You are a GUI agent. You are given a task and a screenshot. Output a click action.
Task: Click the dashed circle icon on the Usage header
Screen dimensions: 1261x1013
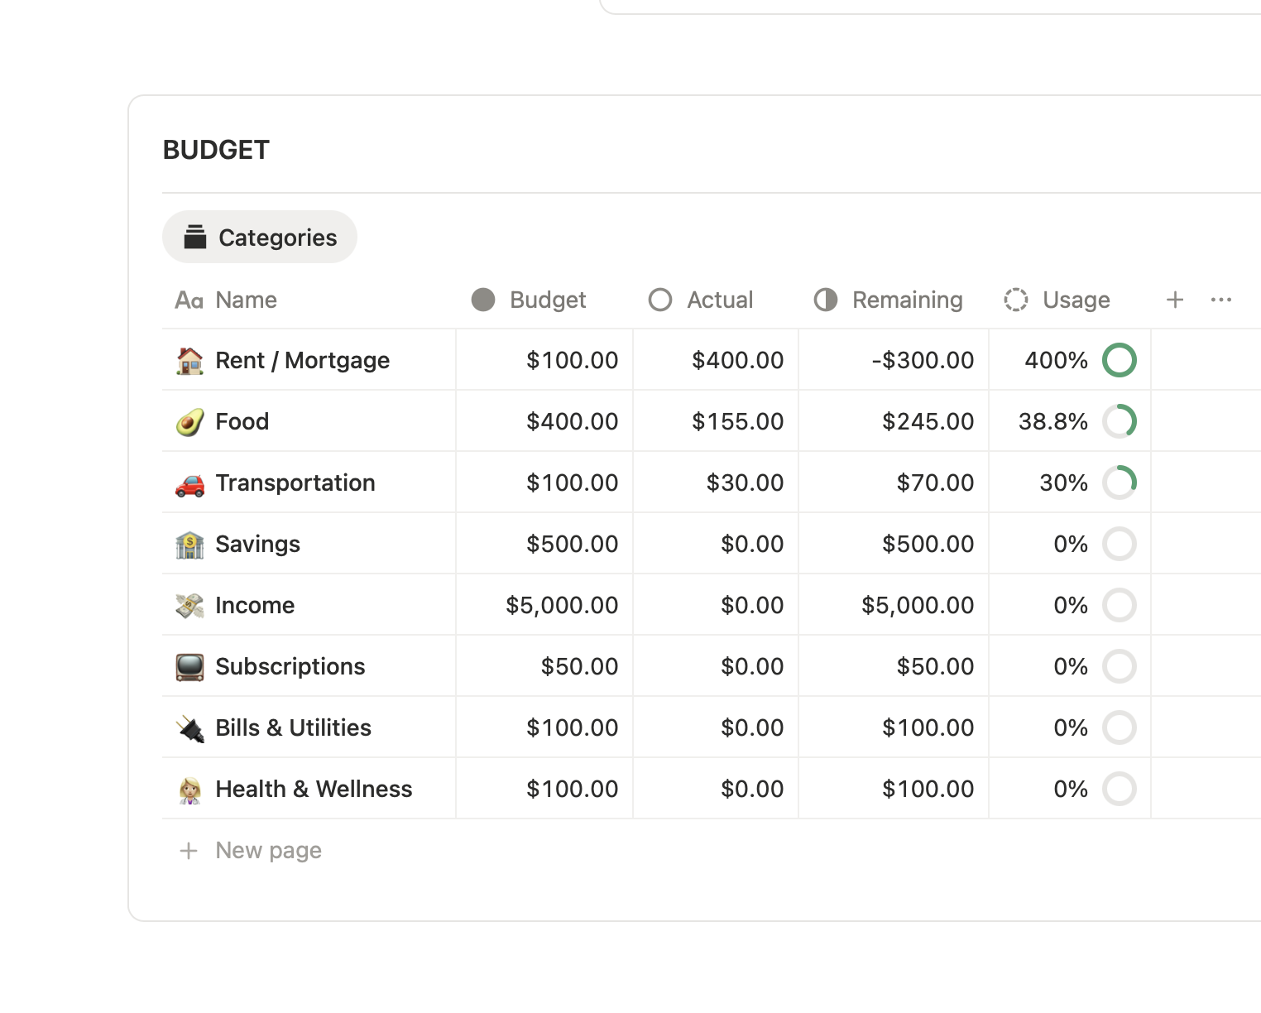pos(1015,300)
